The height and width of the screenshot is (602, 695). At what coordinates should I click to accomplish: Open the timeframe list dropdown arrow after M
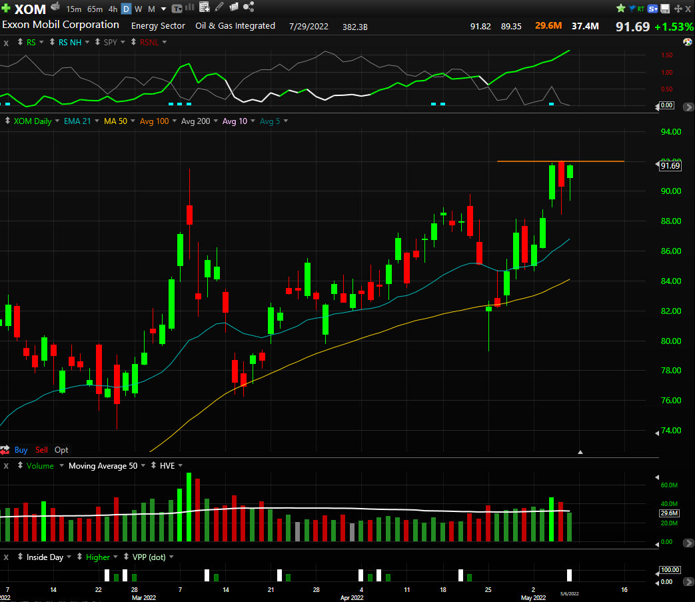pos(163,9)
